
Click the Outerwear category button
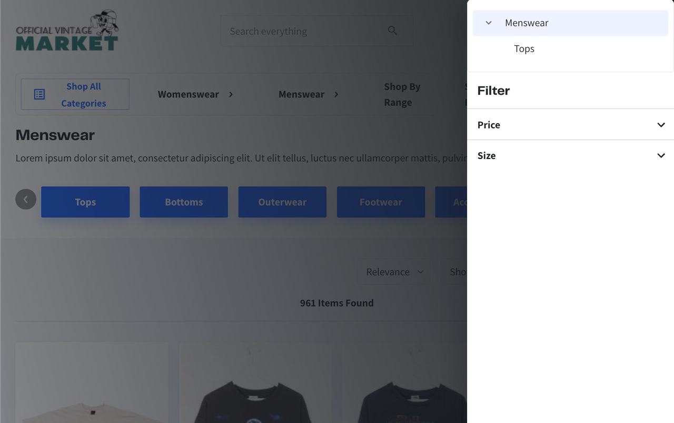coord(282,202)
